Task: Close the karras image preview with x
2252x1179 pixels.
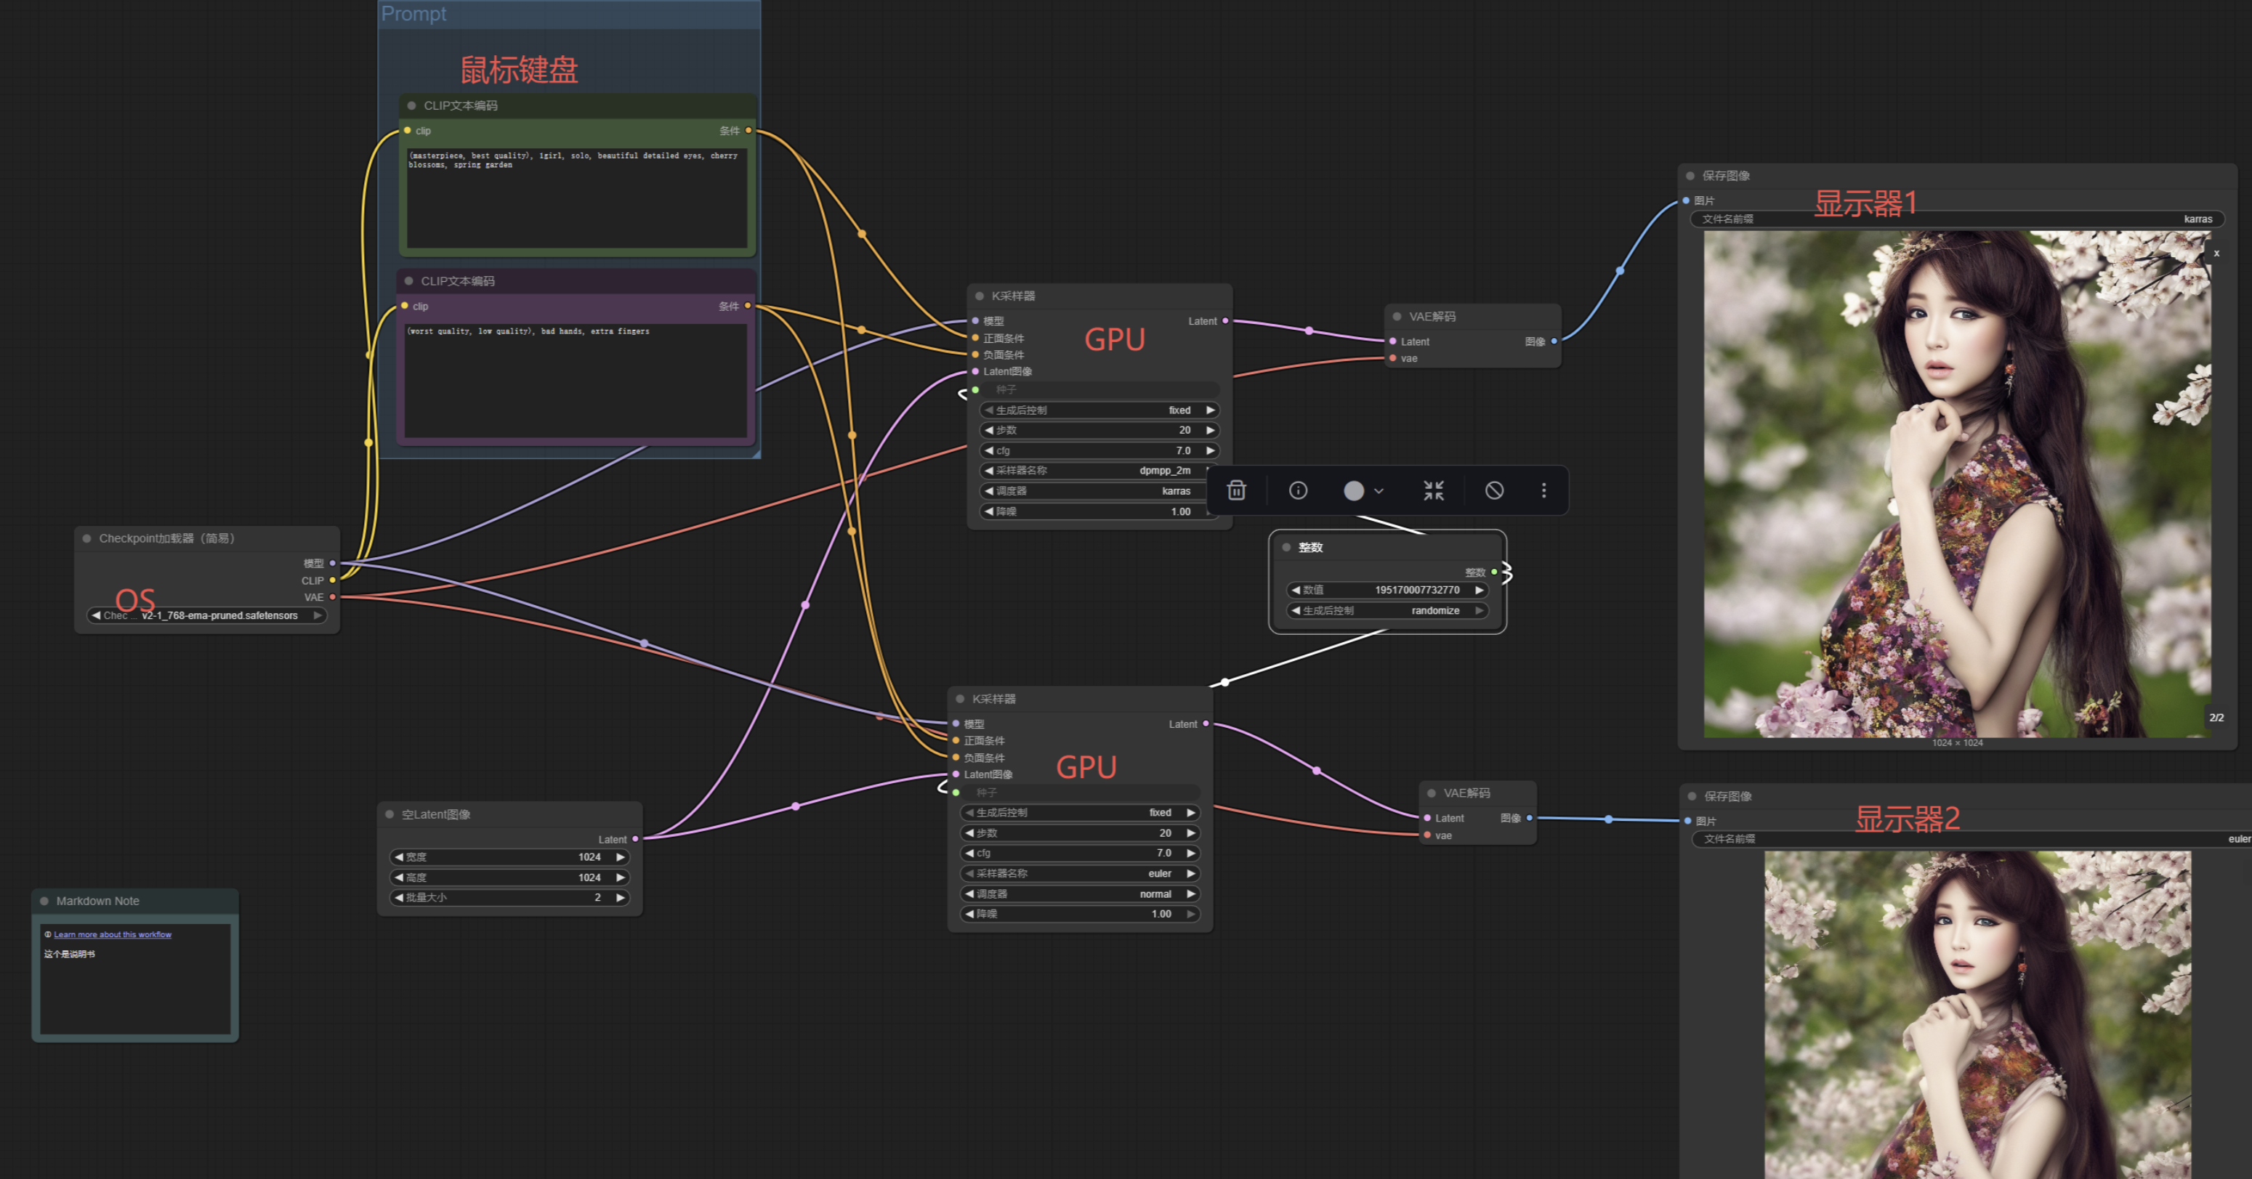Action: (x=2216, y=254)
